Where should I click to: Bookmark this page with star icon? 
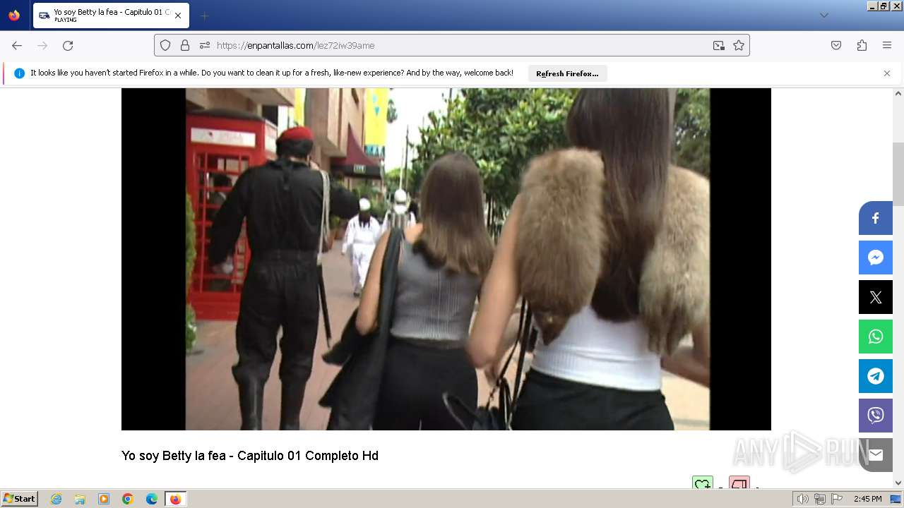[739, 45]
